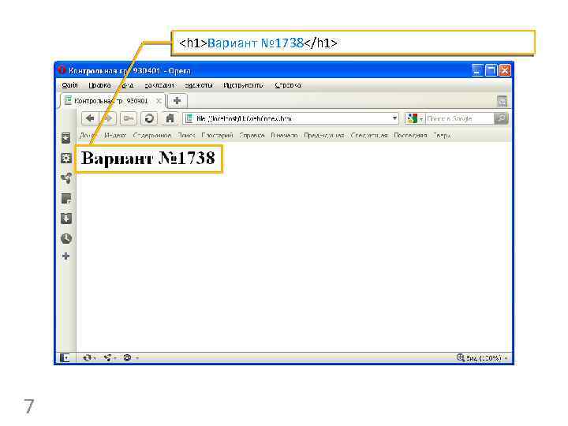The image size is (568, 426).
Task: Open the Вид menu
Action: [128, 85]
